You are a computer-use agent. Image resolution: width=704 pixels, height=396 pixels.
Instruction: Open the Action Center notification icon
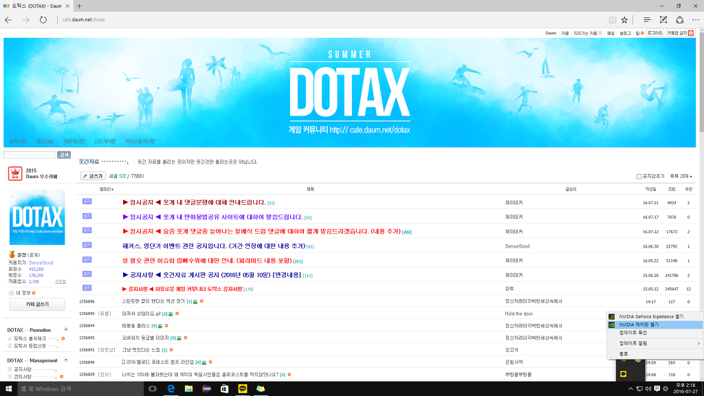click(x=657, y=389)
